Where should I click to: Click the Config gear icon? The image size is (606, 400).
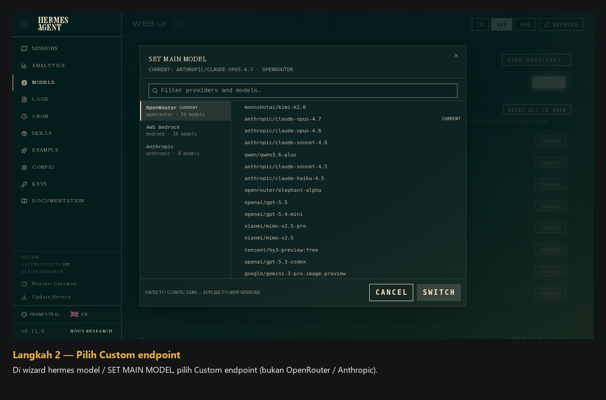click(24, 167)
